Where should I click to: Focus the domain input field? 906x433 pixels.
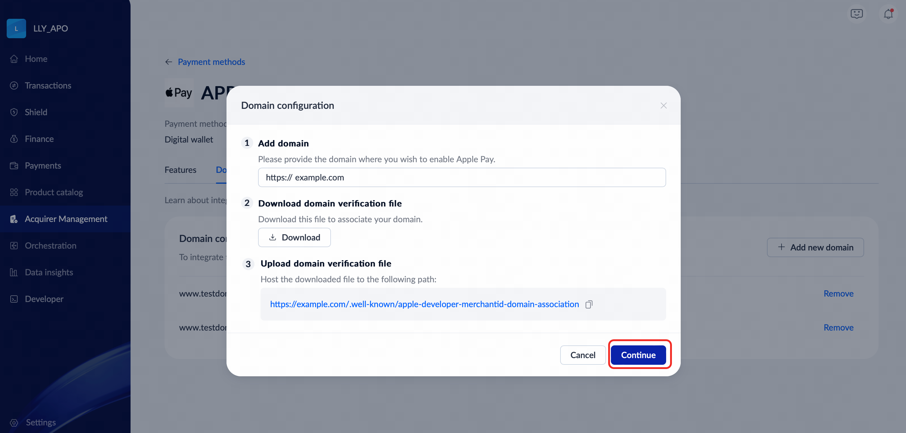click(x=462, y=178)
